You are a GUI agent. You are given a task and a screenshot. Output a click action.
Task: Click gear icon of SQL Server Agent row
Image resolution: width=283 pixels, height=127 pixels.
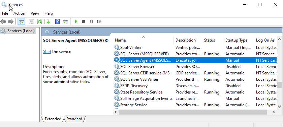click(x=117, y=60)
